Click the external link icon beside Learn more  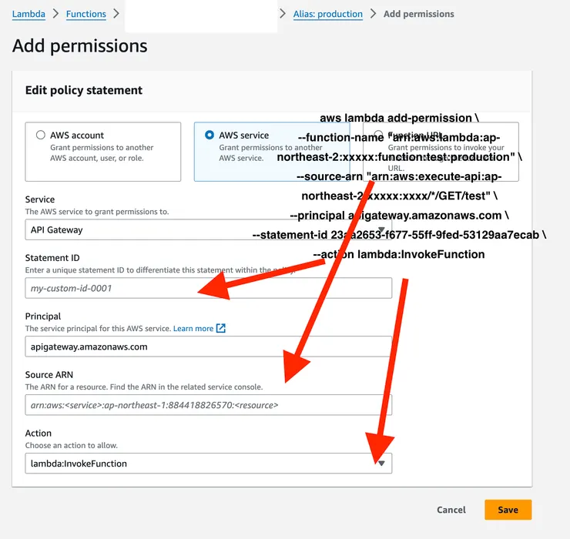(x=221, y=329)
